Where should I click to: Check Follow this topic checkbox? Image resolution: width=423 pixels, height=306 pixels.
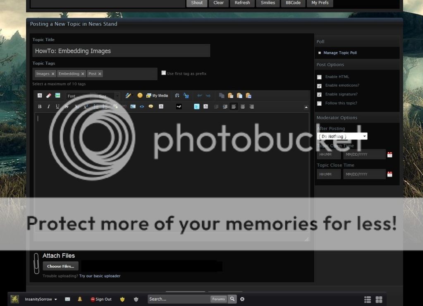319,103
